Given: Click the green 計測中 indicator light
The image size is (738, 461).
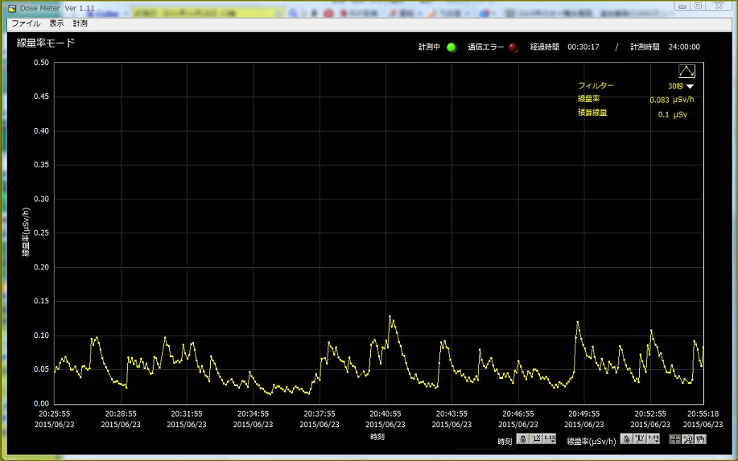Looking at the screenshot, I should tap(451, 47).
